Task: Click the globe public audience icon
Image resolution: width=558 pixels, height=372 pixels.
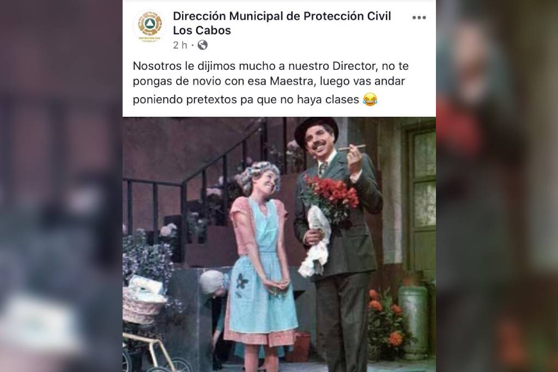Action: click(203, 45)
